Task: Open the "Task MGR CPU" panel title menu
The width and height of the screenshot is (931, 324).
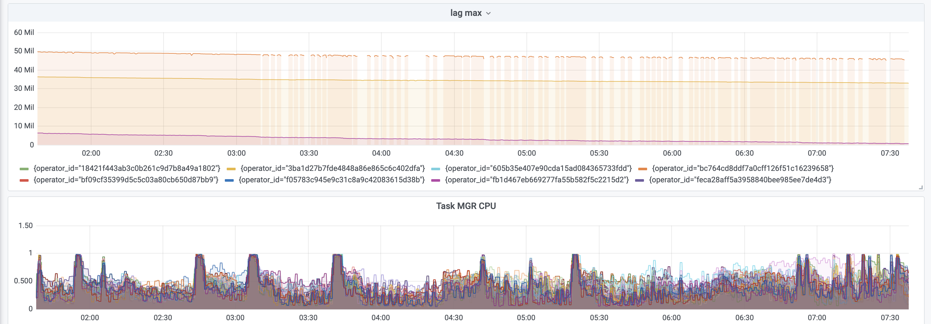Action: (x=465, y=206)
